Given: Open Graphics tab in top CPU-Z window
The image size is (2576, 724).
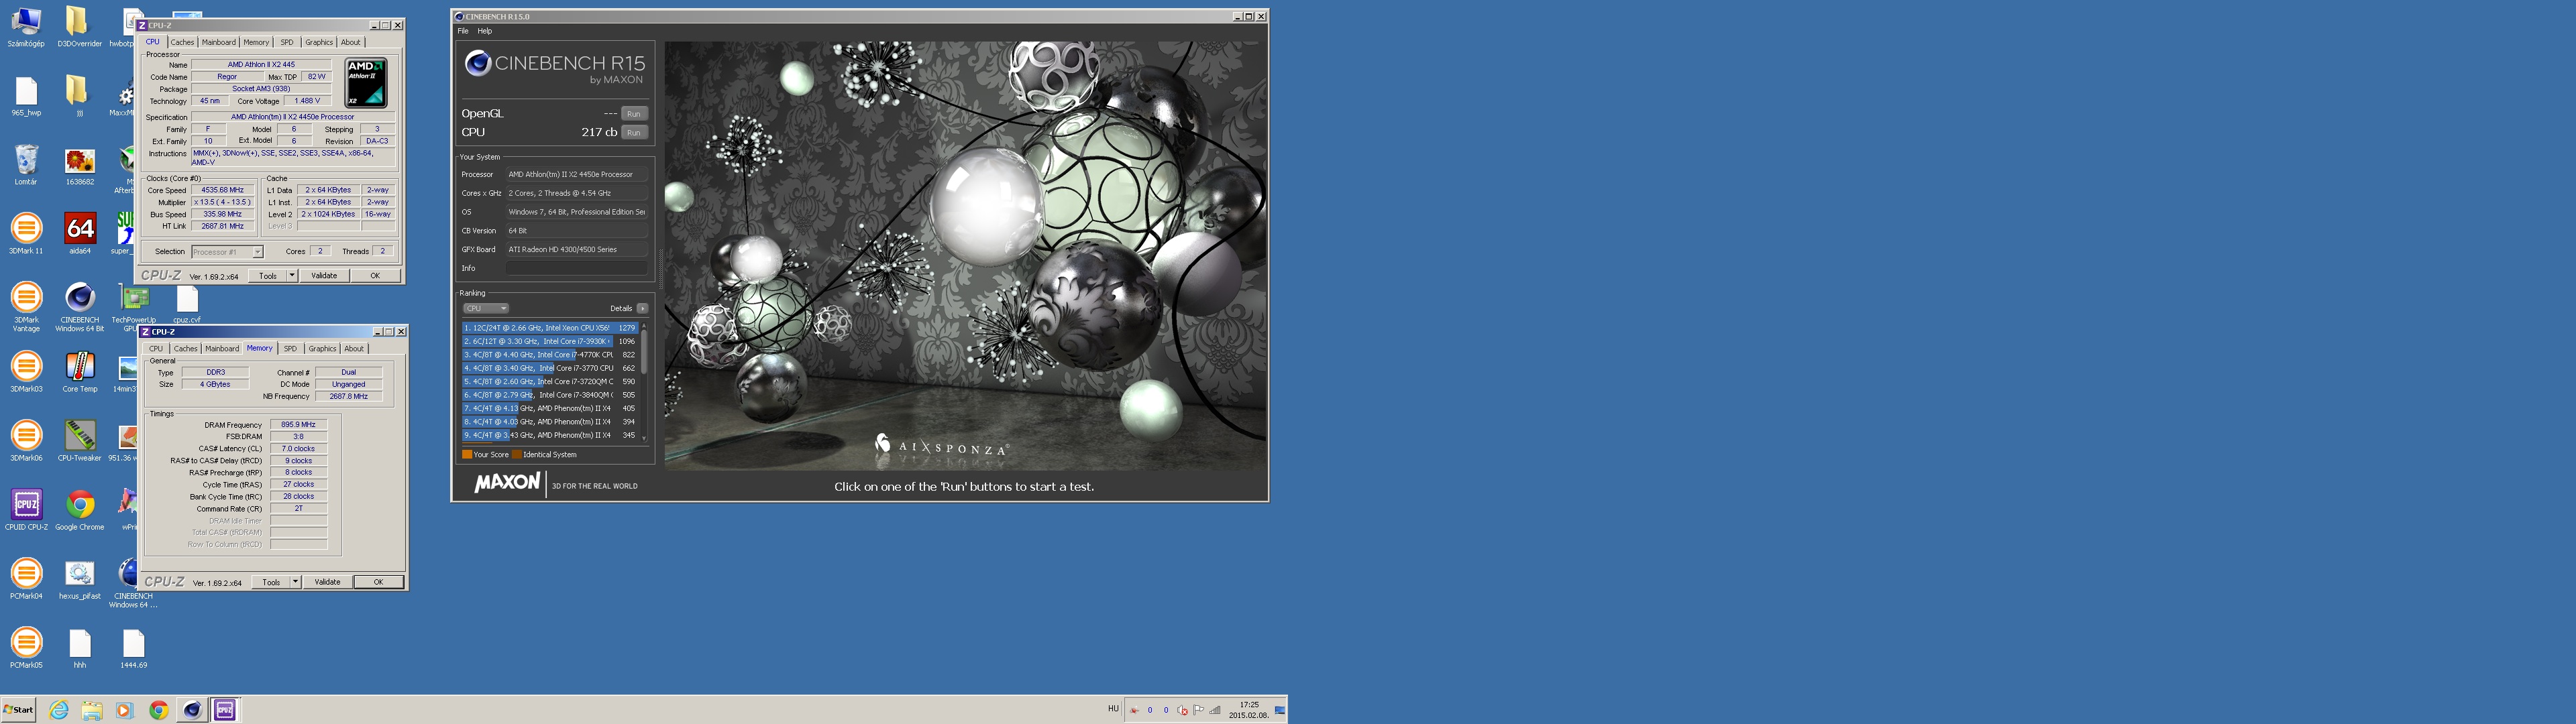Looking at the screenshot, I should (319, 42).
